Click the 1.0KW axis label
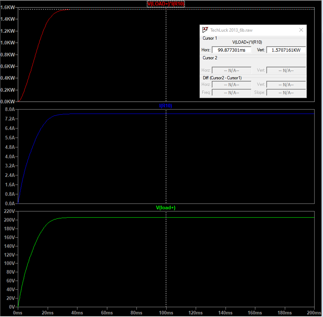This screenshot has width=323, height=317. (x=8, y=43)
